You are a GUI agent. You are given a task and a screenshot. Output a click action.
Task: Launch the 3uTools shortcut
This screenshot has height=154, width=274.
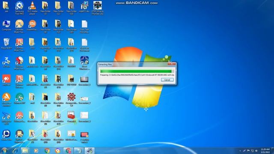(6, 62)
